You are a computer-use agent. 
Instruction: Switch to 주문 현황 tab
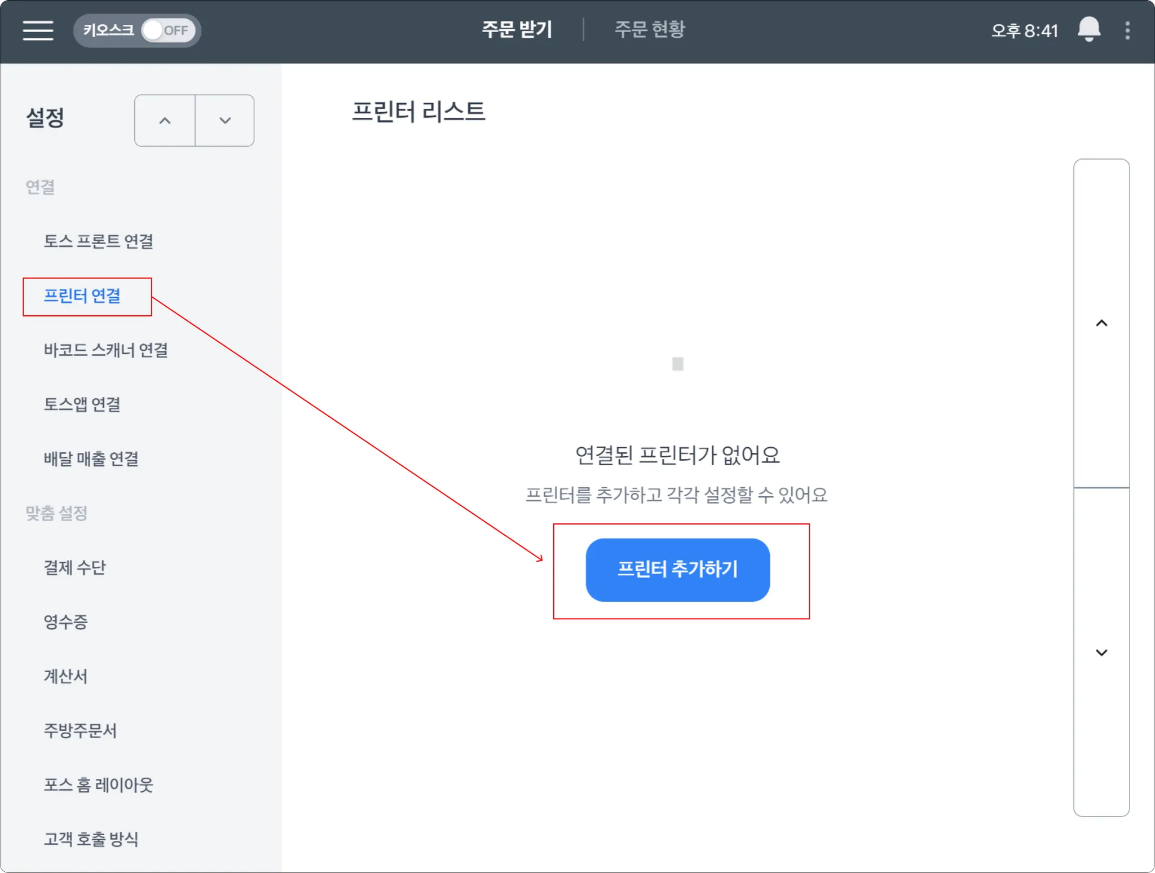(x=650, y=29)
